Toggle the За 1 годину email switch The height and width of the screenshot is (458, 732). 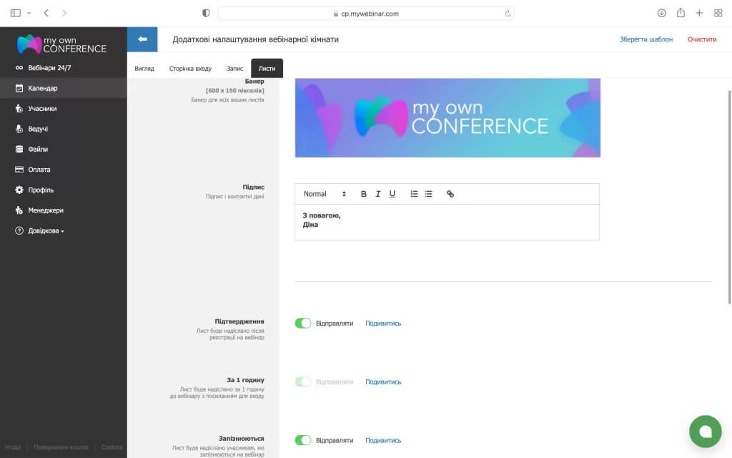pos(303,382)
